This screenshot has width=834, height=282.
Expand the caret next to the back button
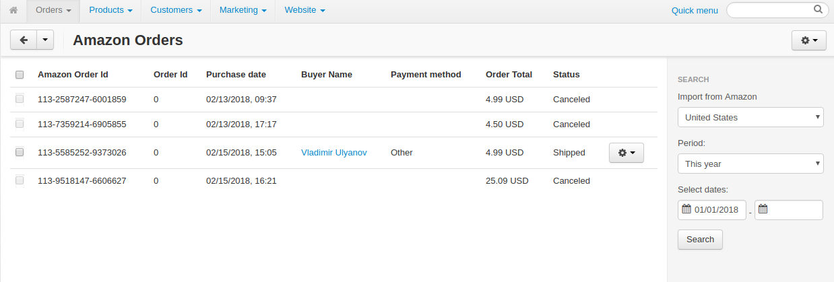[44, 40]
